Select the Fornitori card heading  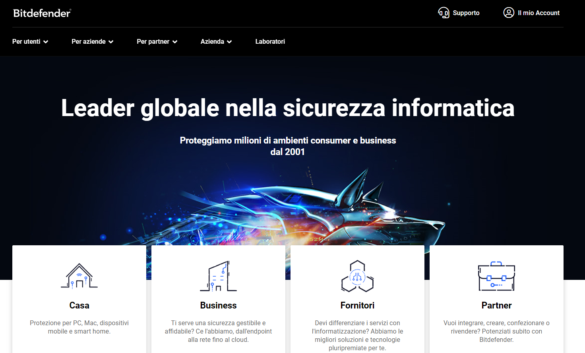[x=357, y=305]
